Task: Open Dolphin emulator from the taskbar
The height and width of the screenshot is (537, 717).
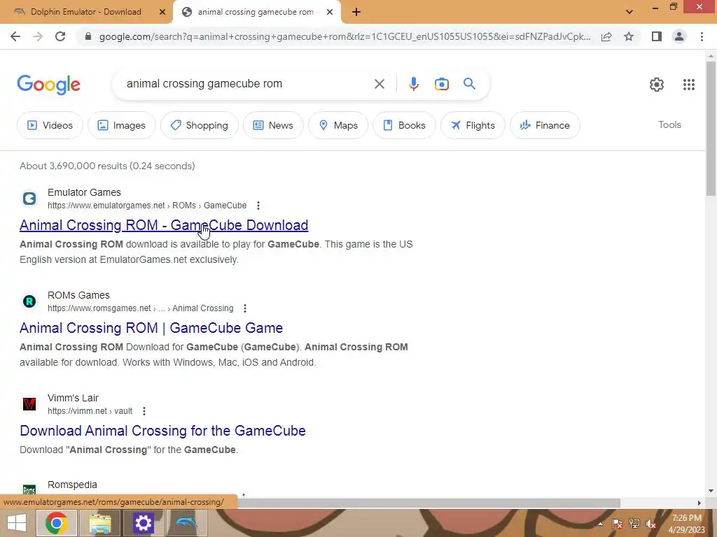Action: (x=187, y=523)
